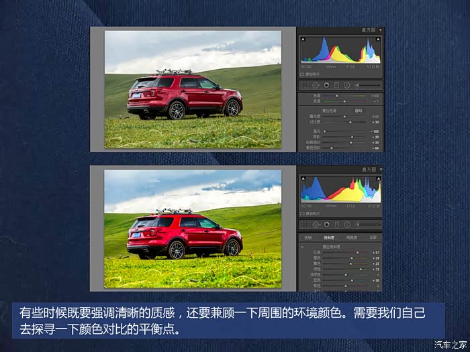
Task: Click yellow saturation value +25 field
Action: (376, 263)
